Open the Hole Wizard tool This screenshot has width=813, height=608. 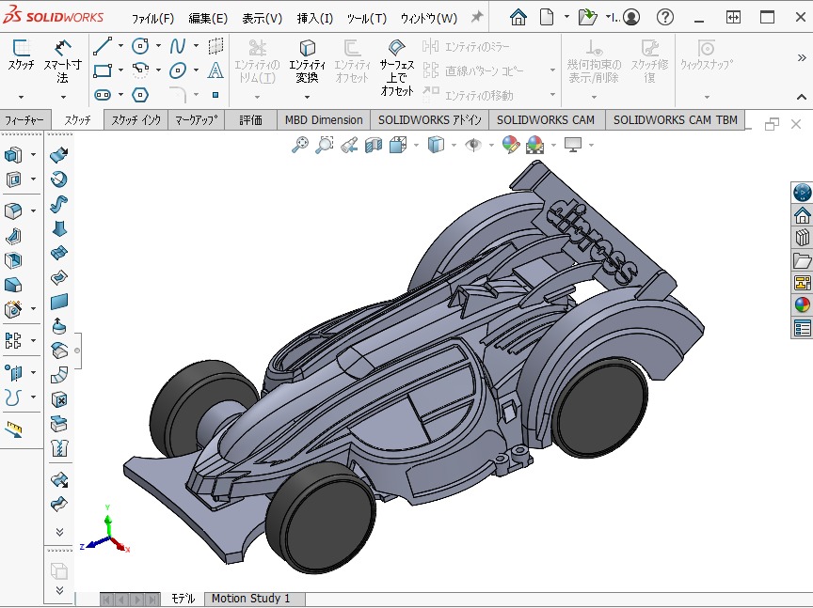click(x=13, y=309)
